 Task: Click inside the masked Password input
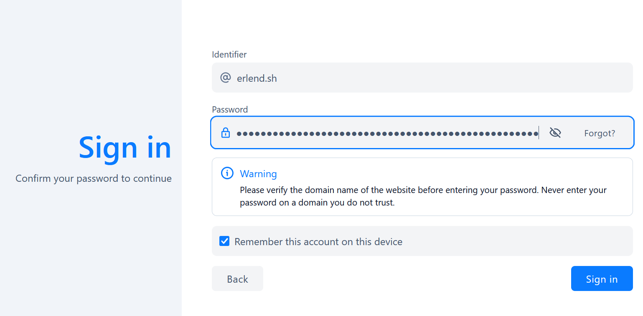376,133
